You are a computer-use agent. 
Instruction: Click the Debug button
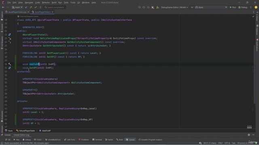(243, 7)
